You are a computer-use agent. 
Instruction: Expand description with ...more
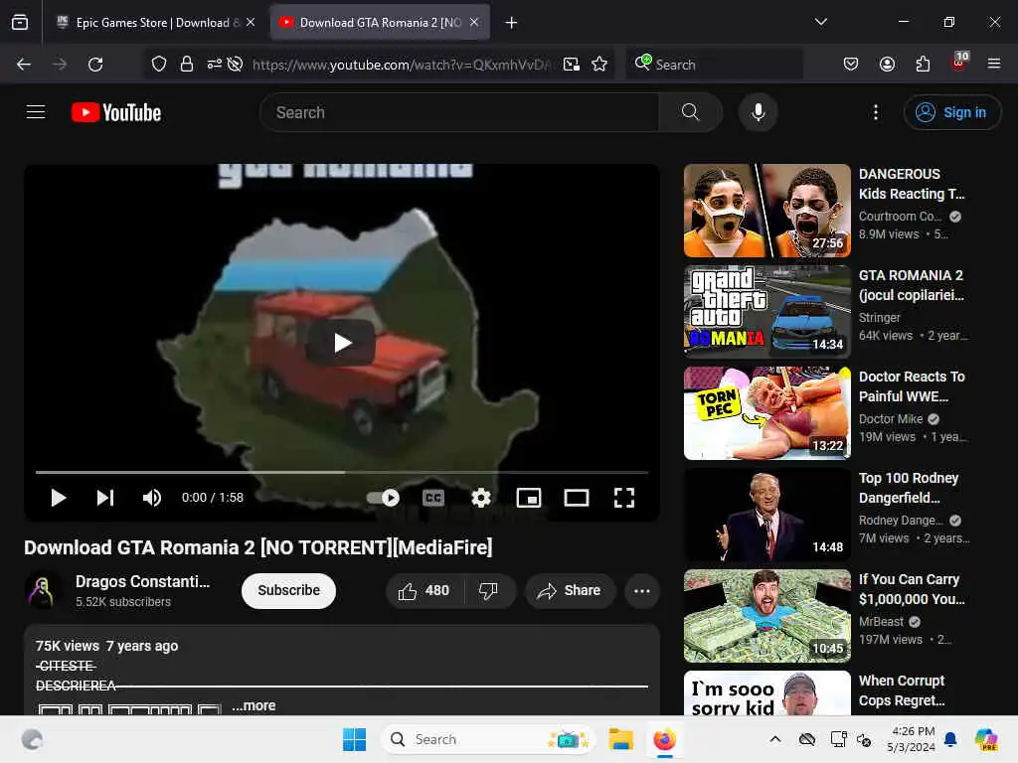pos(254,705)
